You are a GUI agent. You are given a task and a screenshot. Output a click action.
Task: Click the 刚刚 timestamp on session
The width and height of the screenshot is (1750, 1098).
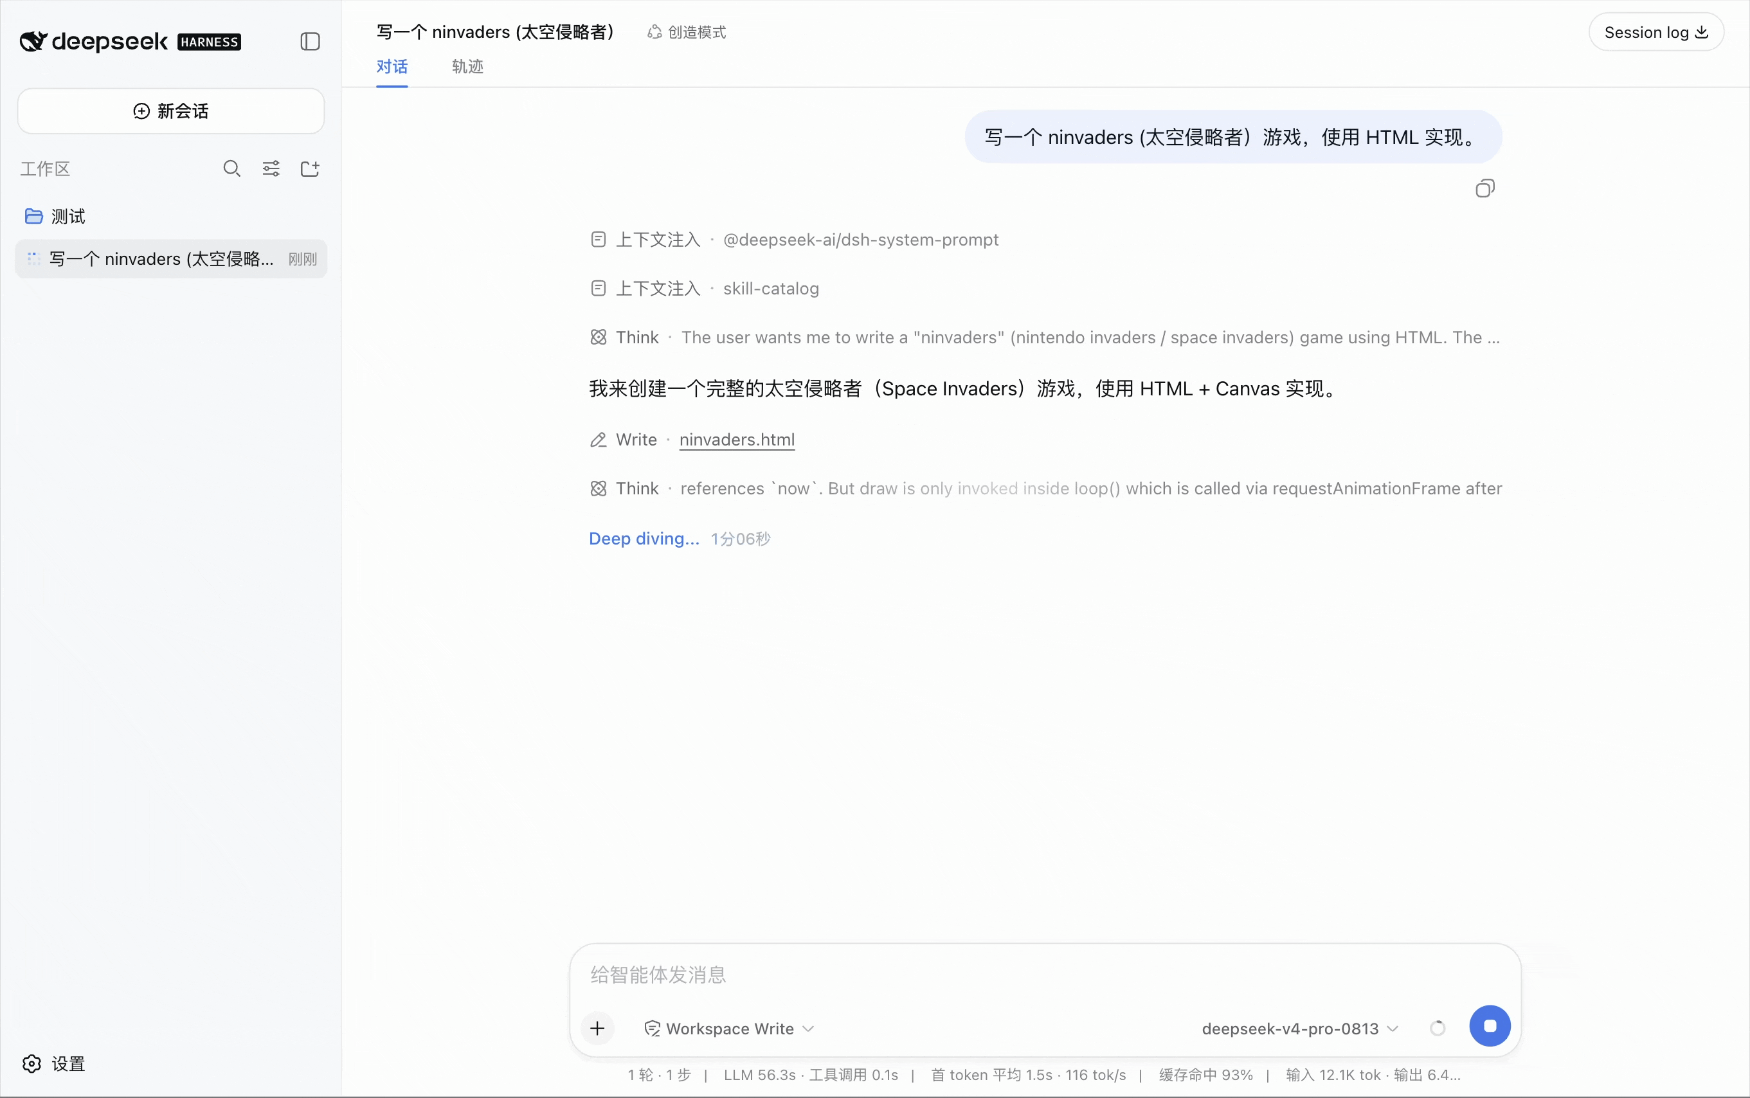click(303, 258)
